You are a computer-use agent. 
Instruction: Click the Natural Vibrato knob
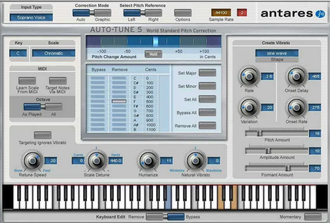[196, 161]
